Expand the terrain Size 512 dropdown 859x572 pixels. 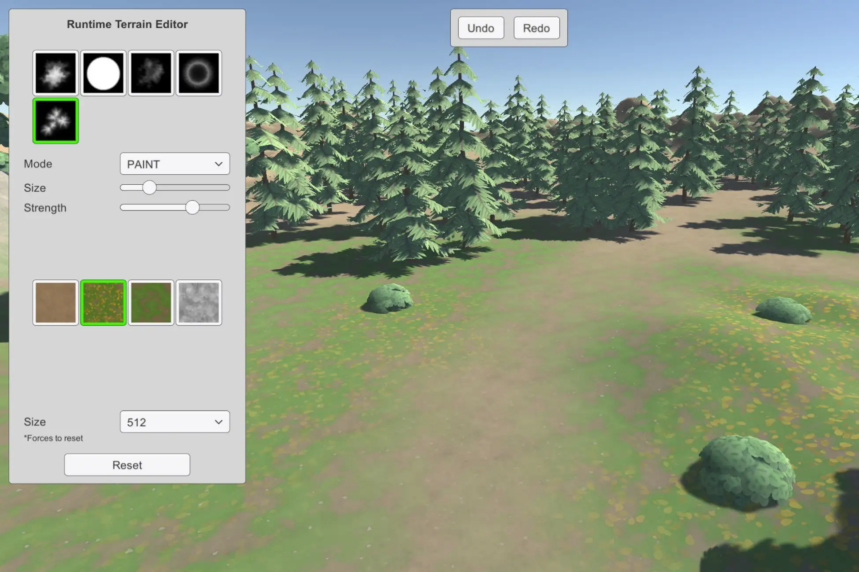(x=174, y=422)
